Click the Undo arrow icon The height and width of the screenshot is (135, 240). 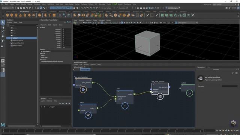pos(27,8)
